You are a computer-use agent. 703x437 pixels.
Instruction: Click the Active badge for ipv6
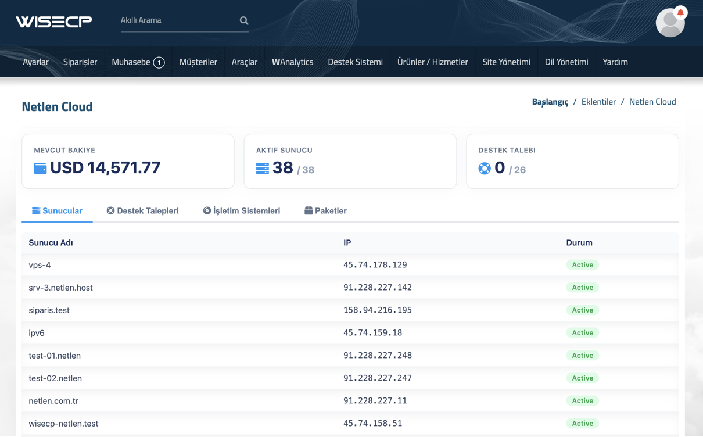pyautogui.click(x=582, y=333)
